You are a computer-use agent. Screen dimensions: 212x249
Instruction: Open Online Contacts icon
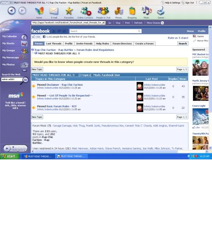(x=85, y=11)
